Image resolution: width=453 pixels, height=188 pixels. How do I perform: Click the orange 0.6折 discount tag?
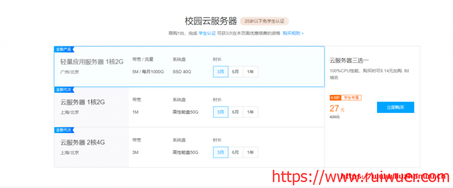pos(335,97)
